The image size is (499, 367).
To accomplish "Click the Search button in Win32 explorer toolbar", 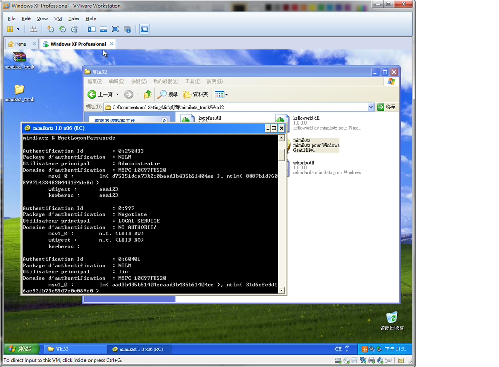I will coord(168,94).
